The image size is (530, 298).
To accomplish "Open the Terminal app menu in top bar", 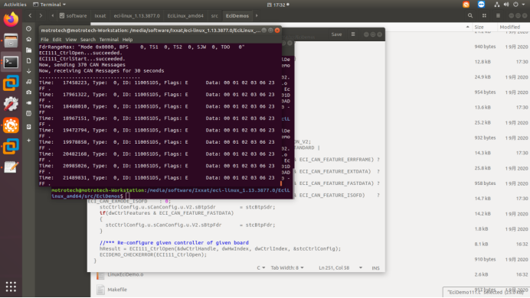I will point(49,5).
